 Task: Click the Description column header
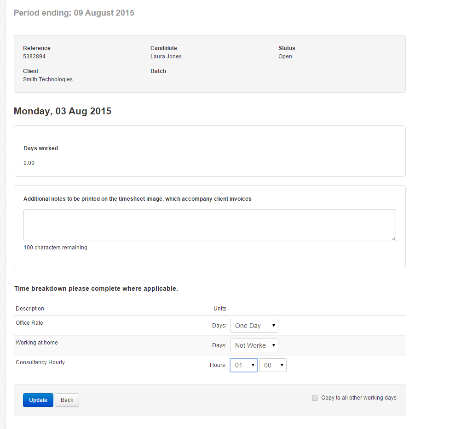30,309
